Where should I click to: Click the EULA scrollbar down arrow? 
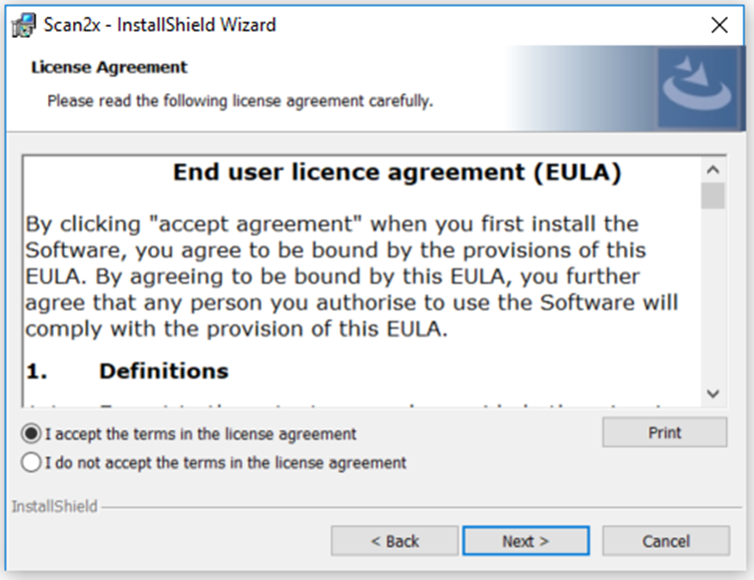tap(712, 394)
